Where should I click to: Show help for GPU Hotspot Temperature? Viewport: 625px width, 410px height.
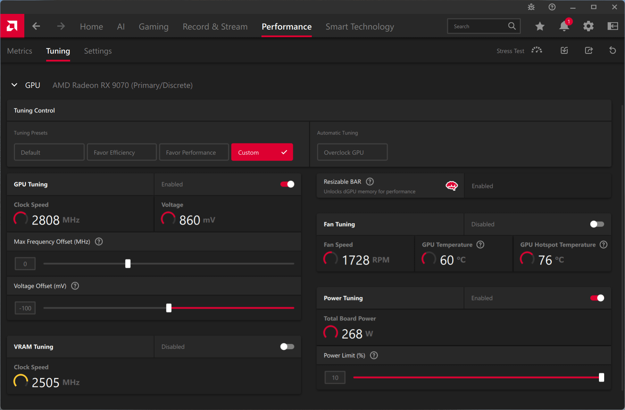click(x=604, y=245)
